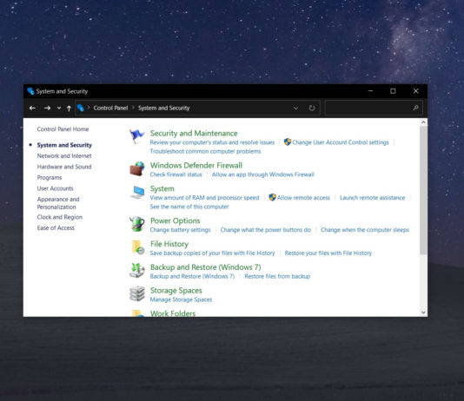The image size is (464, 401).
Task: Click Save backup copies with File History
Action: pyautogui.click(x=212, y=253)
